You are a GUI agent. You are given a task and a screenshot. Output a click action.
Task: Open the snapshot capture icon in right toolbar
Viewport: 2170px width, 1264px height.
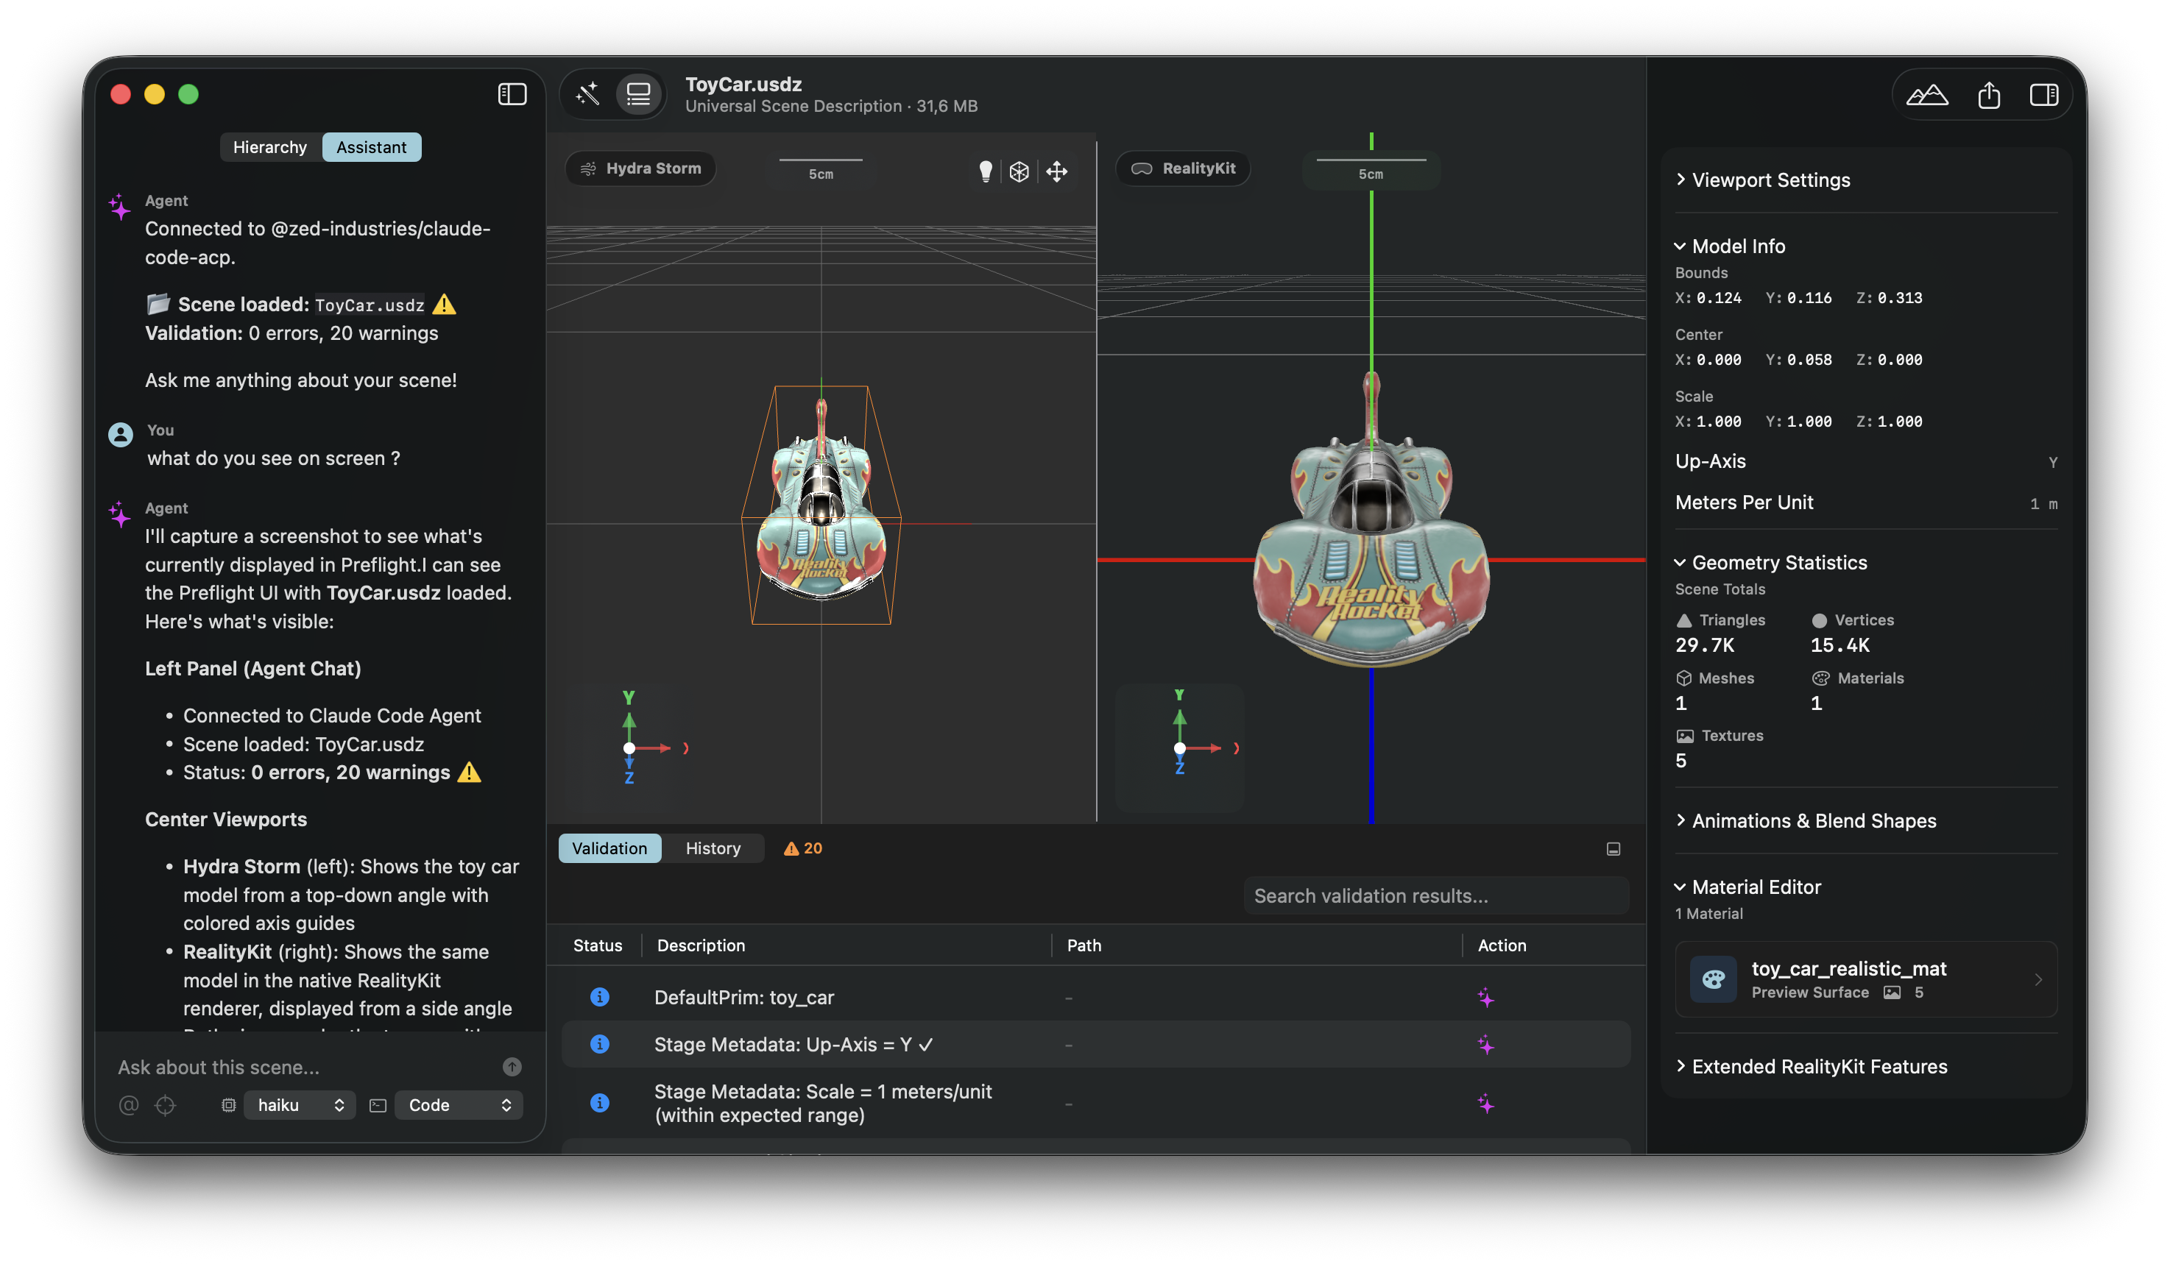pos(1929,95)
